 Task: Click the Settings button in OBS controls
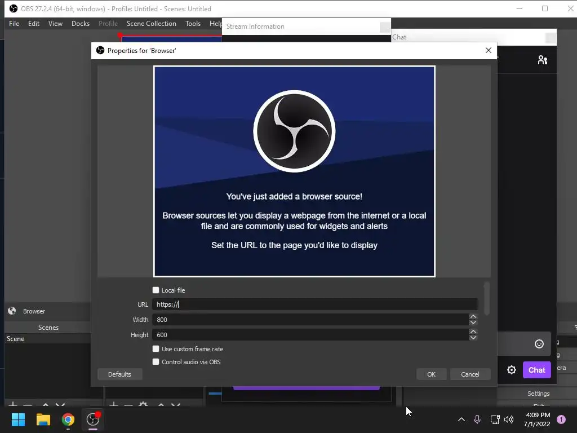538,394
